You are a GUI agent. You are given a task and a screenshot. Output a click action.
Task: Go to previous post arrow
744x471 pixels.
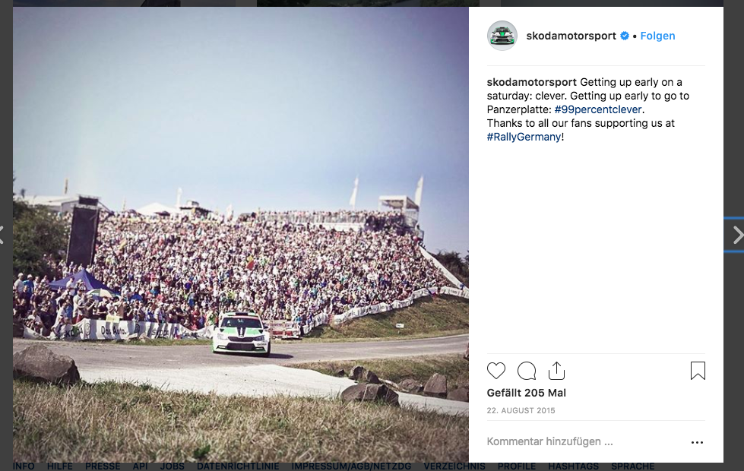coord(2,235)
